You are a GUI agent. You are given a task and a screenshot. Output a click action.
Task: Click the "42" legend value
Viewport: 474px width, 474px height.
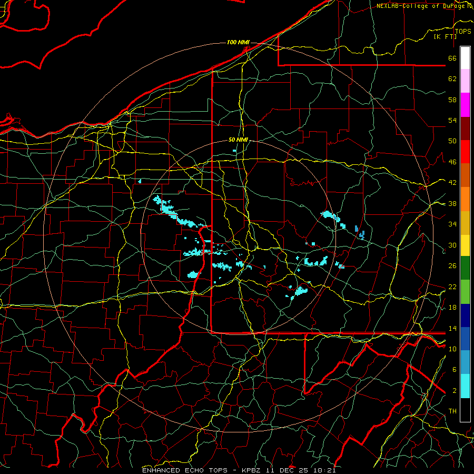point(452,183)
